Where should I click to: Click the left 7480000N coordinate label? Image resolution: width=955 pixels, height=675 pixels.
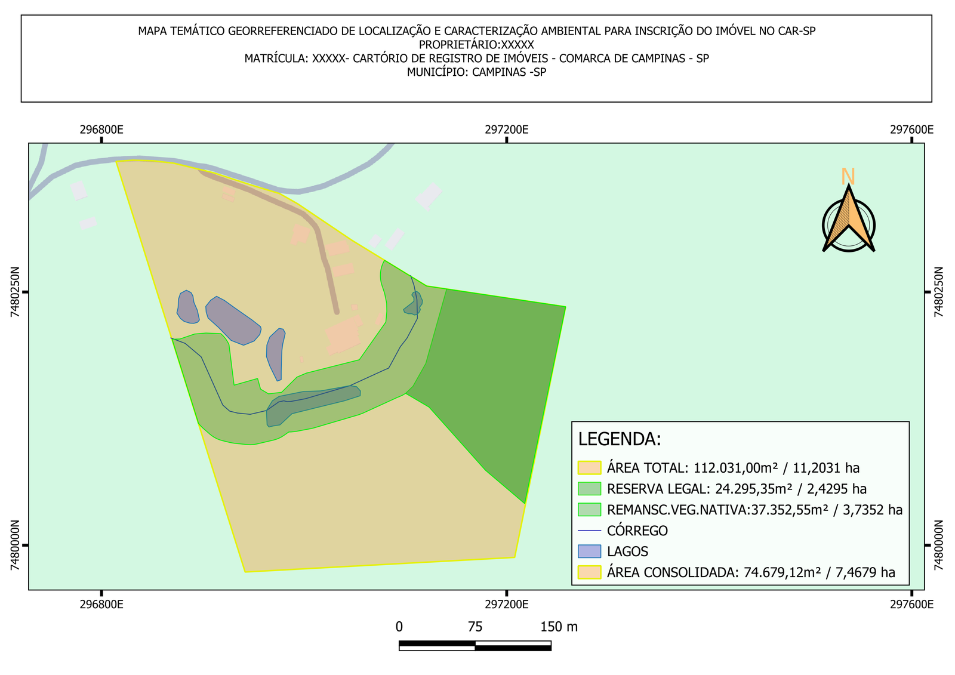point(16,545)
